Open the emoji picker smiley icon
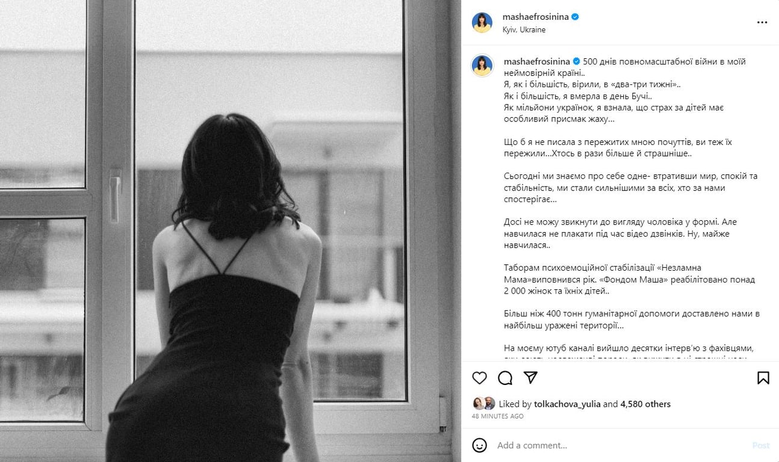This screenshot has height=462, width=779. [479, 445]
